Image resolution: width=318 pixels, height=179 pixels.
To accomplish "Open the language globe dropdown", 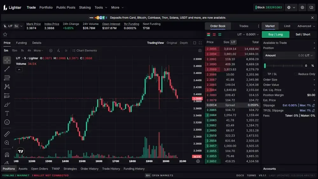I will (291, 8).
